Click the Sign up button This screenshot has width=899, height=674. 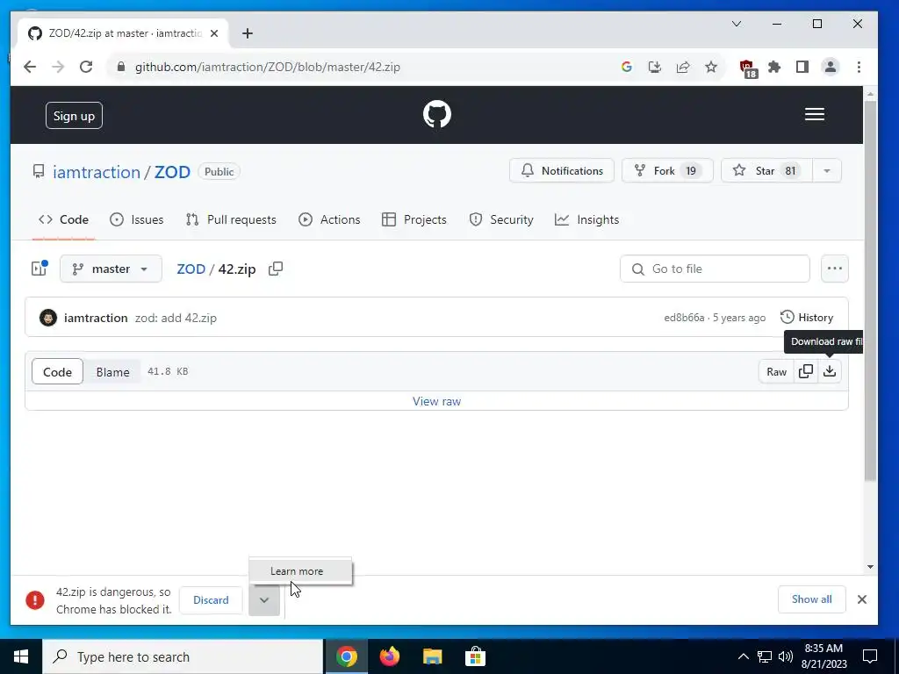coord(74,116)
